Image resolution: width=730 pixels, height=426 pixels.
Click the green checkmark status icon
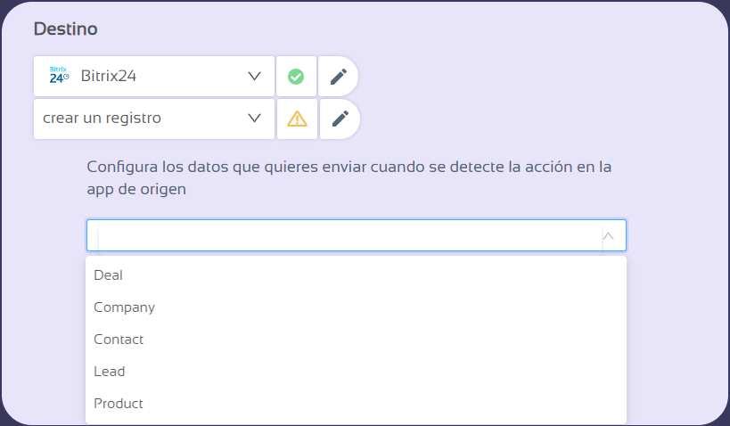click(297, 77)
